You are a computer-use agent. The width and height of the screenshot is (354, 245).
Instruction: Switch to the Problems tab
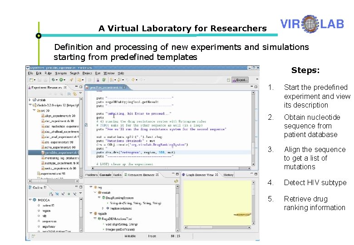click(91, 175)
